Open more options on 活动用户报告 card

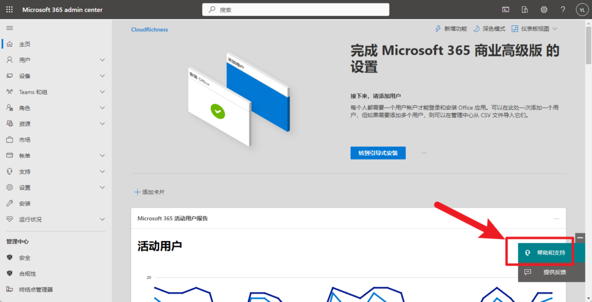pyautogui.click(x=556, y=219)
